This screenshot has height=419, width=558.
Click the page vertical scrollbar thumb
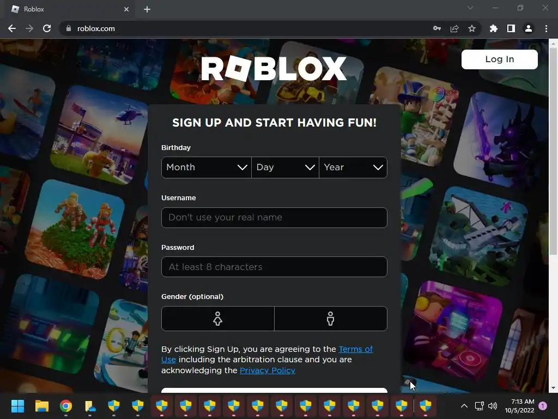tap(553, 152)
